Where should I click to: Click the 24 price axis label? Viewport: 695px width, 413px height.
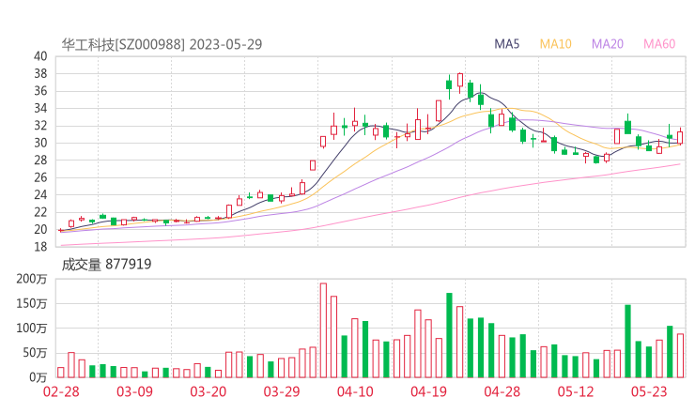pos(40,194)
